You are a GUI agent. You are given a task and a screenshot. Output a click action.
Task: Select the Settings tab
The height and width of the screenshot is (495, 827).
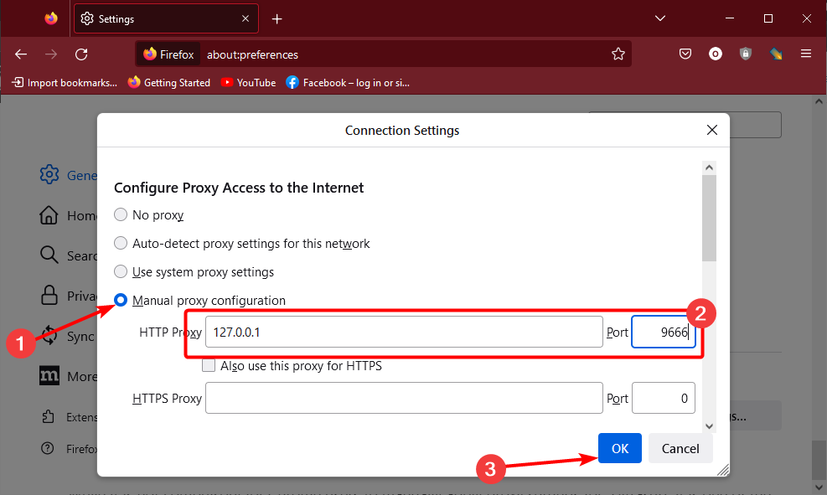tap(166, 18)
